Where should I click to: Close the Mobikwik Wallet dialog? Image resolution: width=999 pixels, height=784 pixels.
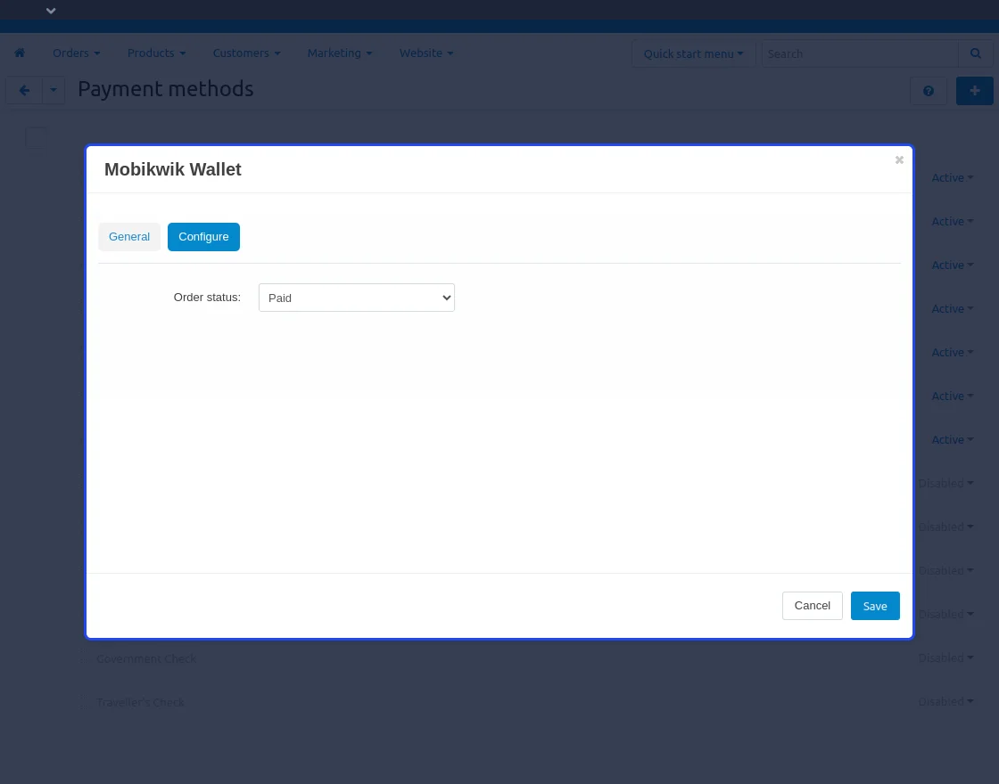point(899,159)
